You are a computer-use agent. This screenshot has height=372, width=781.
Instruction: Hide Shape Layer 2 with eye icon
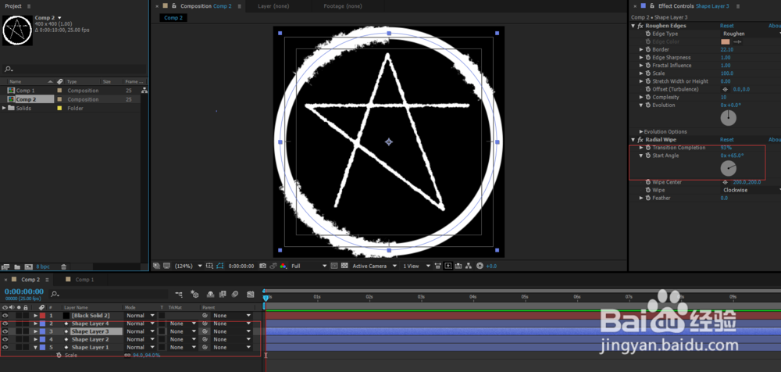coord(5,340)
